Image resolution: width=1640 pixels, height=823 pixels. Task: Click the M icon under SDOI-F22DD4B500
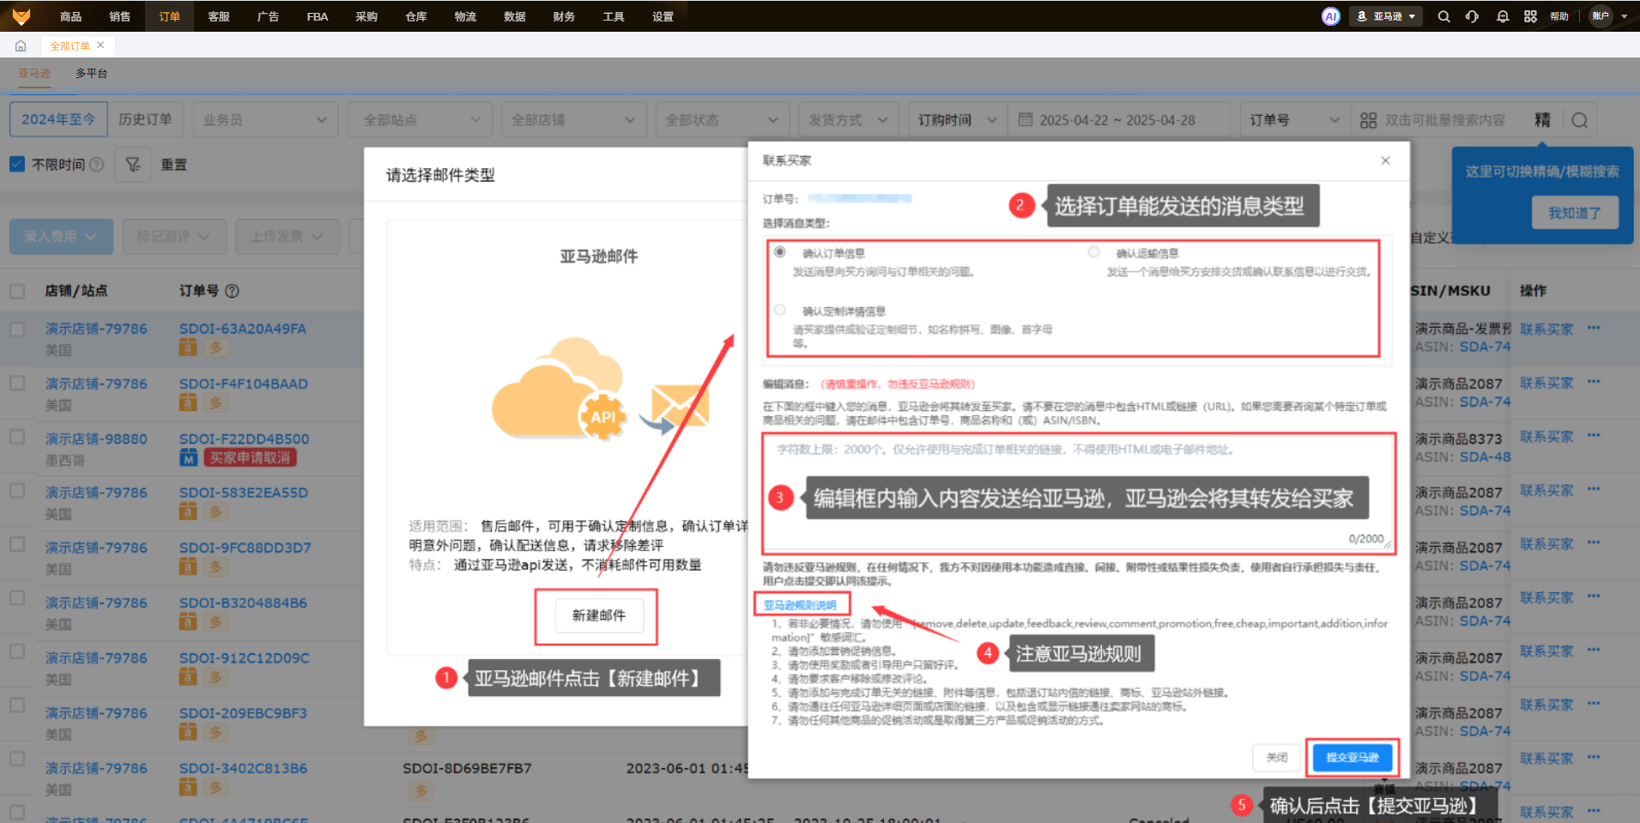tap(188, 457)
